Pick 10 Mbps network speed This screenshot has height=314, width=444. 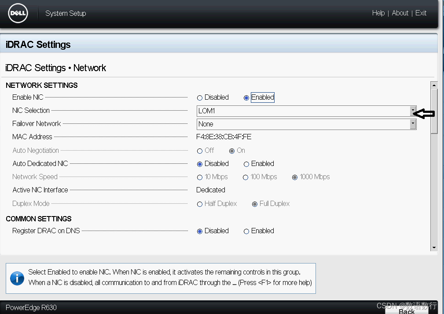[x=200, y=177]
